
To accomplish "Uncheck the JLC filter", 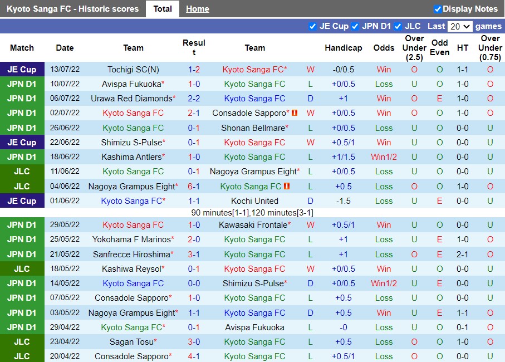I will pyautogui.click(x=398, y=26).
